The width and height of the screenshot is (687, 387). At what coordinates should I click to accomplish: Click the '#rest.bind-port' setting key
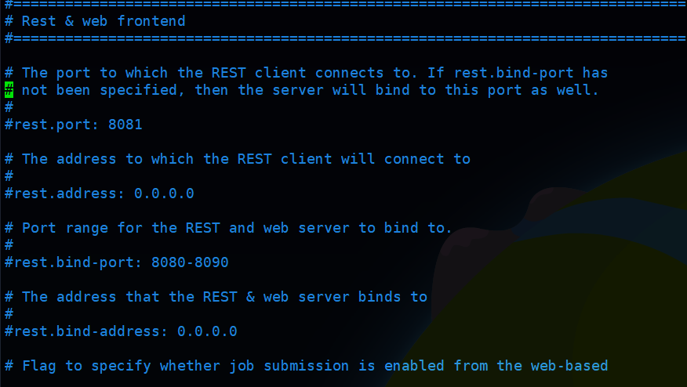pos(74,262)
